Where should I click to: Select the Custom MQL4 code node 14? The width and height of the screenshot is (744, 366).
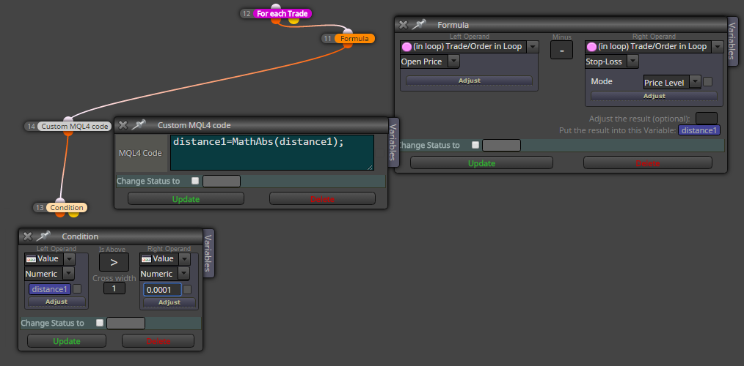pyautogui.click(x=75, y=127)
